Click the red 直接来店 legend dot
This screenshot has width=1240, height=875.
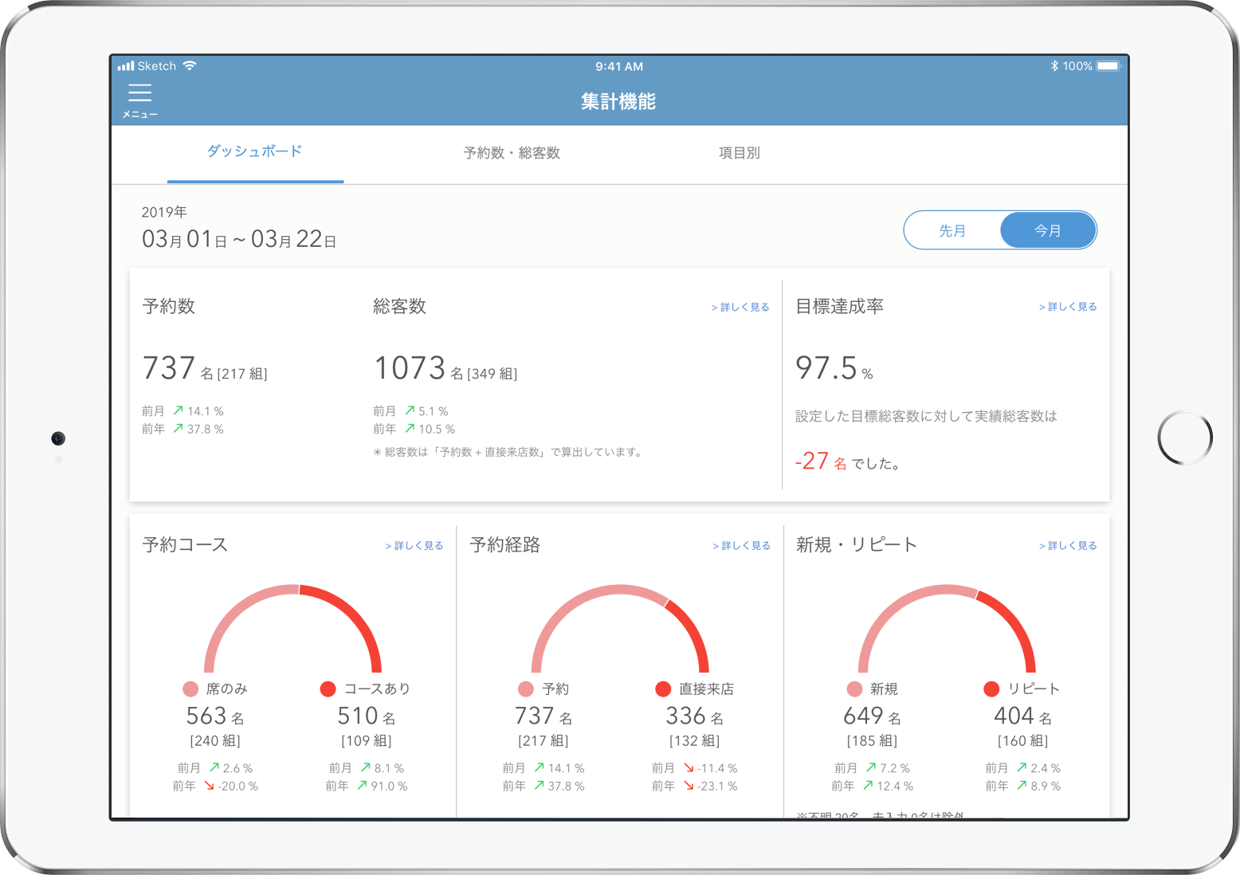pyautogui.click(x=662, y=689)
